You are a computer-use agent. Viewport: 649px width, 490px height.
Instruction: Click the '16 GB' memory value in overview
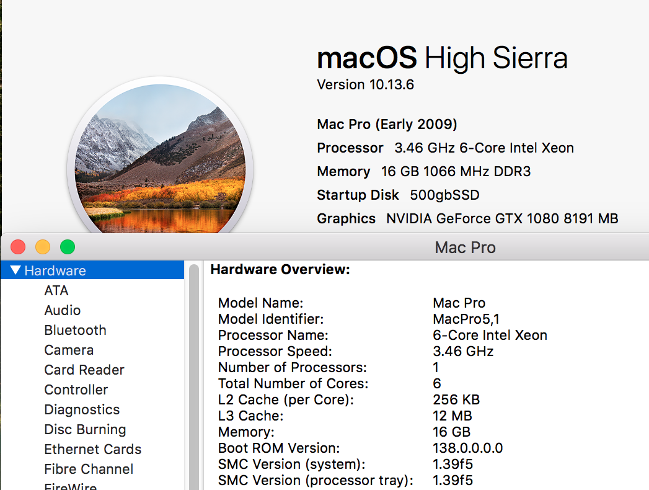pos(451,432)
